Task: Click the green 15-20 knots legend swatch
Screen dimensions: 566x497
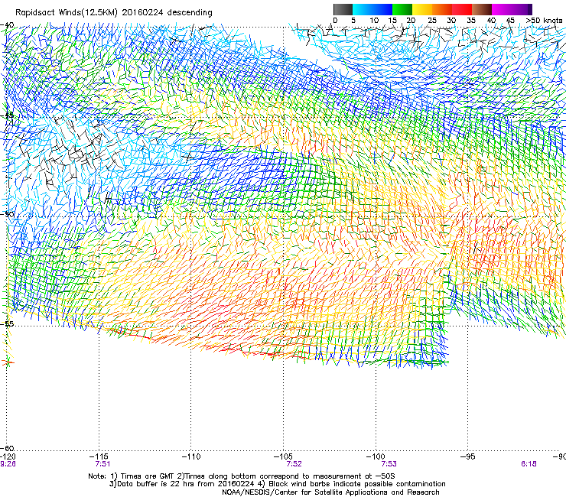Action: click(402, 9)
